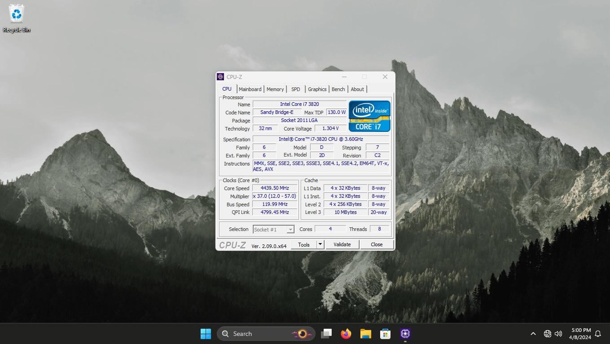Open the volume control in system tray

point(558,334)
